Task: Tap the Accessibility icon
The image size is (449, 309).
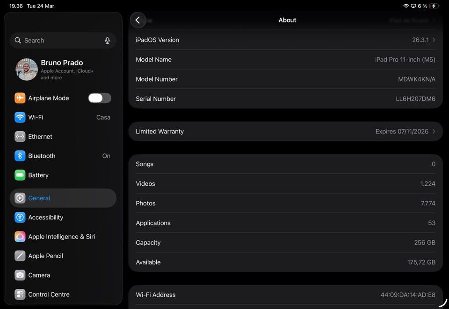Action: pos(20,217)
